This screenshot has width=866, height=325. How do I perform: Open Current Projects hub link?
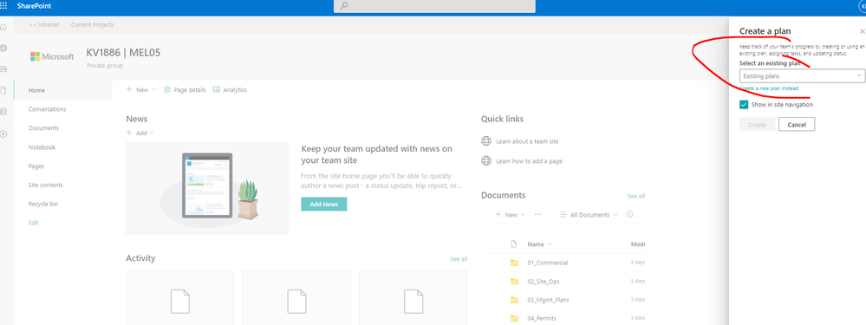tap(93, 25)
